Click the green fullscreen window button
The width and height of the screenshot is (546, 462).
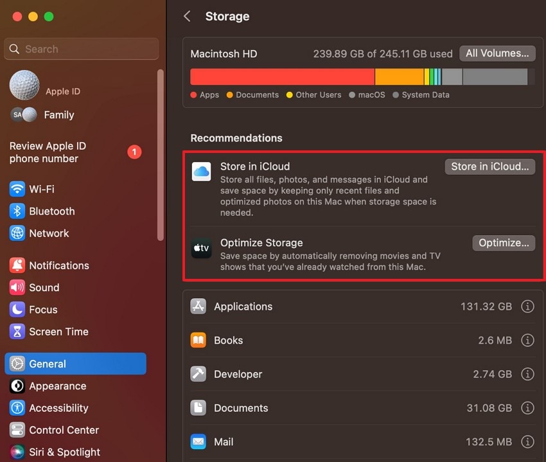point(49,16)
